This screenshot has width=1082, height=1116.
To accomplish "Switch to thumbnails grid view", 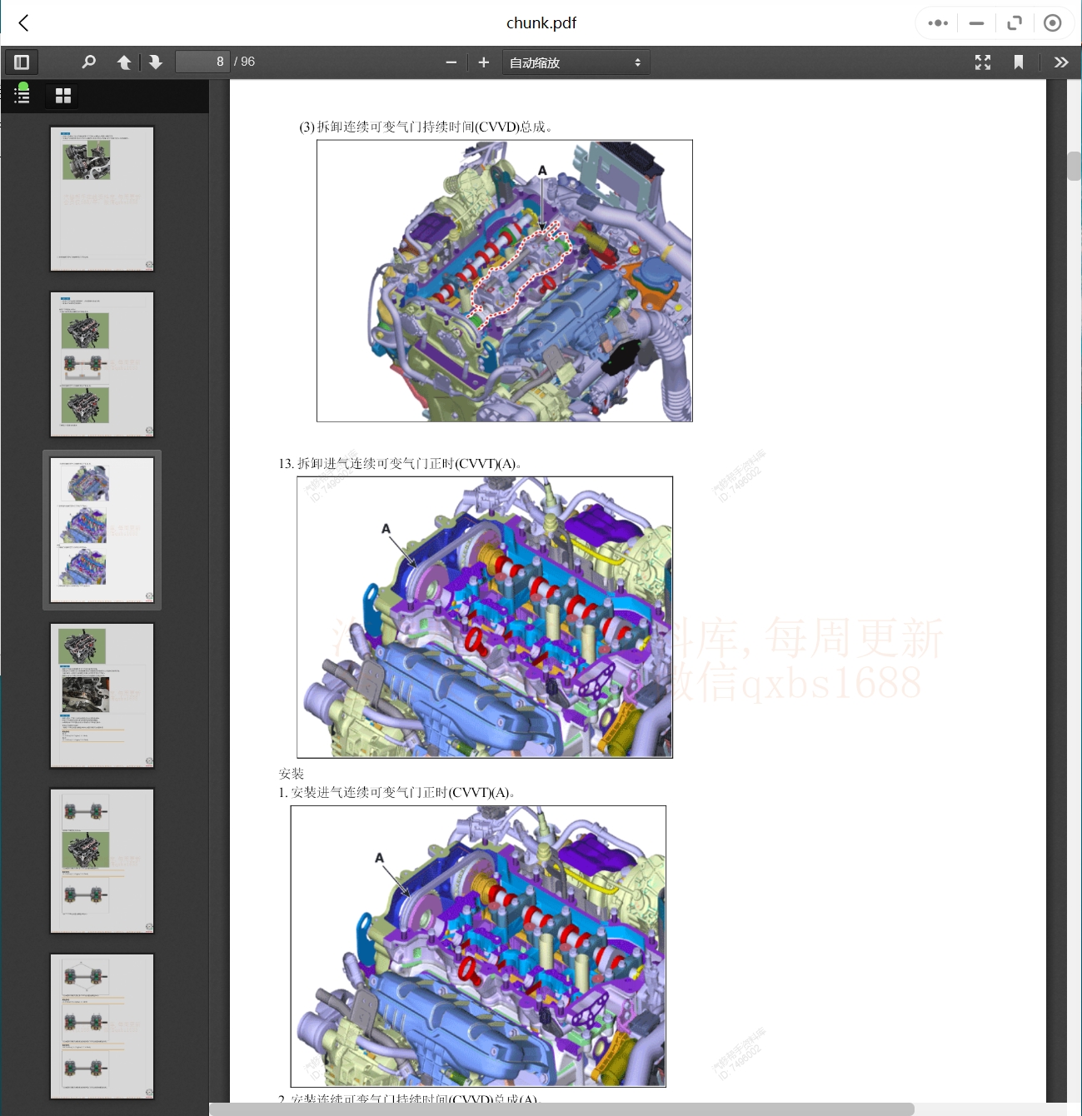I will click(x=63, y=96).
